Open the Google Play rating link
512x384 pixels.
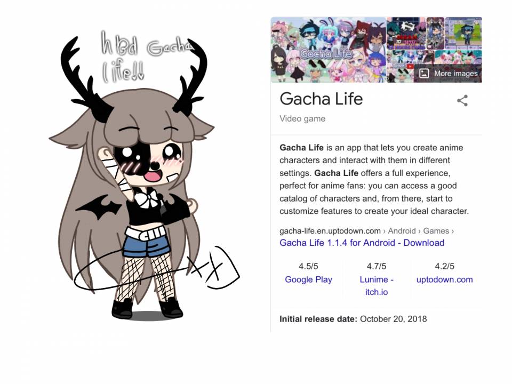tap(309, 279)
